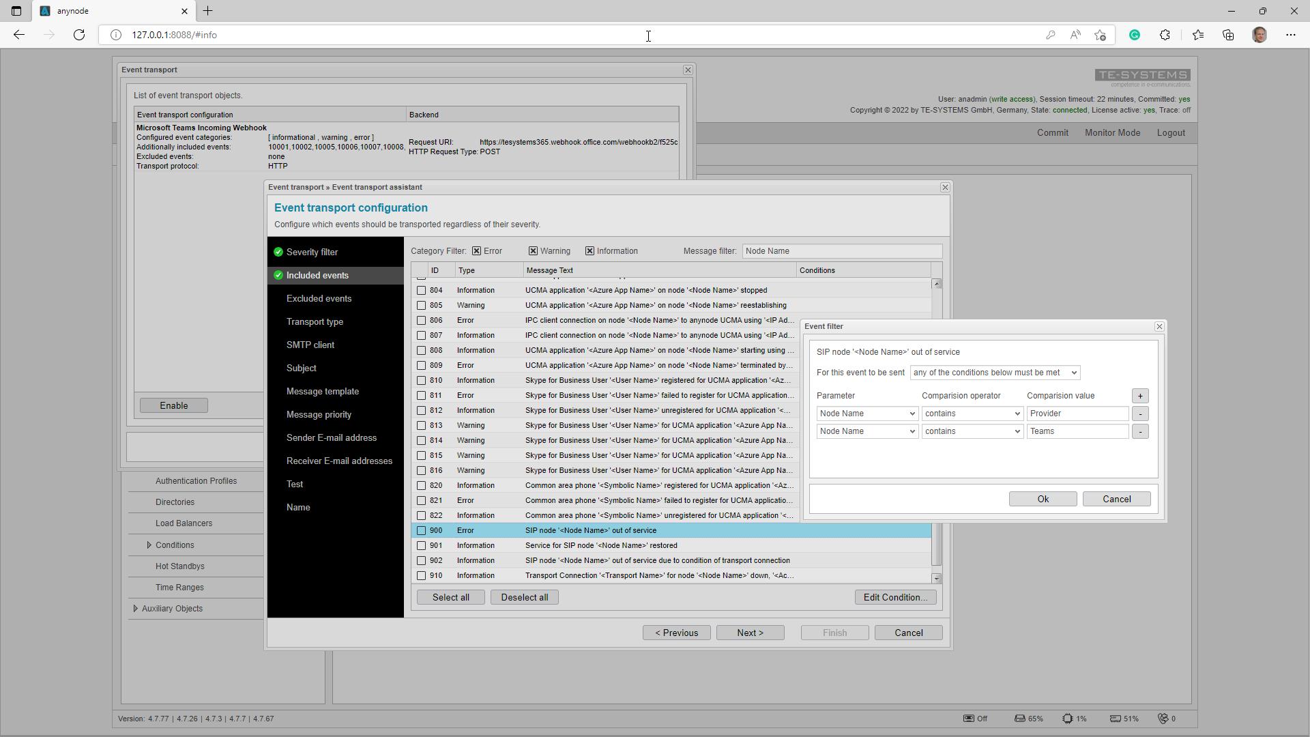The width and height of the screenshot is (1310, 737).
Task: Click the browser refresh icon
Action: tap(79, 35)
